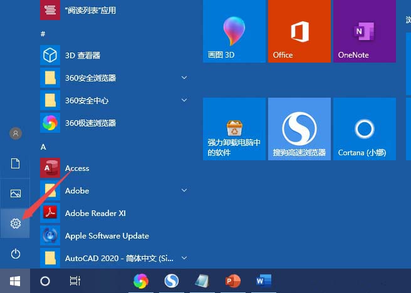Select "阅读列表"应用 in the app list

coord(115,10)
